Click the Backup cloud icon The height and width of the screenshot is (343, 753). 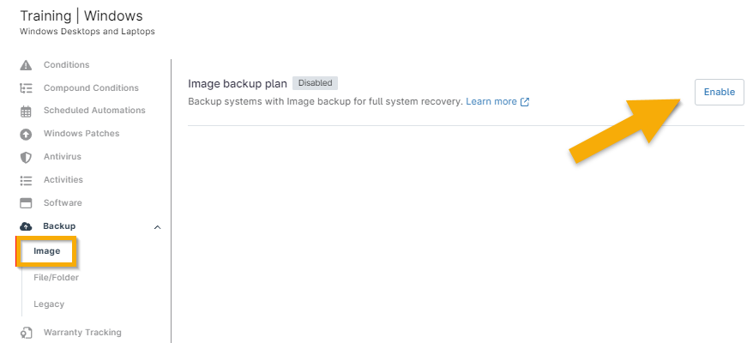(26, 226)
